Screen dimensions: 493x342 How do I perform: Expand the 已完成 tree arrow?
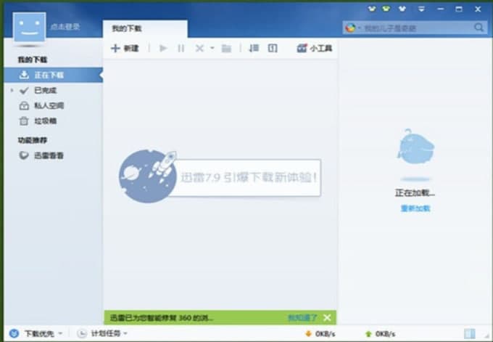coord(12,90)
